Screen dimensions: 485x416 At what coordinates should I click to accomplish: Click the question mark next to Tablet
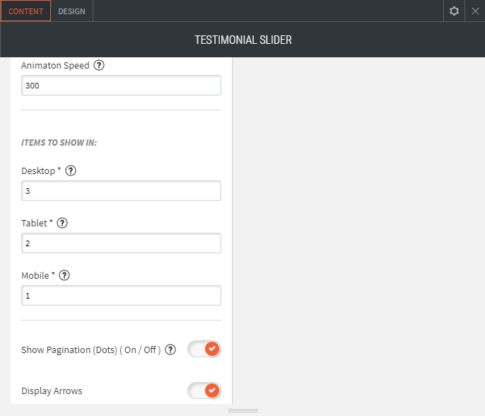click(x=62, y=224)
